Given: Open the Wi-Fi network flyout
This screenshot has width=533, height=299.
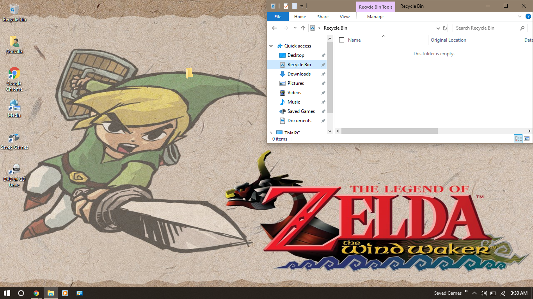Looking at the screenshot, I should point(503,293).
